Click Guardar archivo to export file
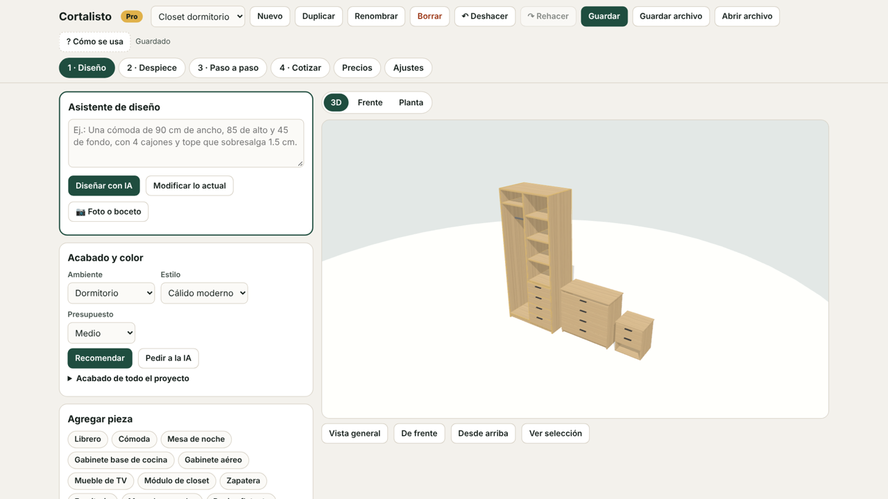Image resolution: width=888 pixels, height=499 pixels. click(671, 16)
